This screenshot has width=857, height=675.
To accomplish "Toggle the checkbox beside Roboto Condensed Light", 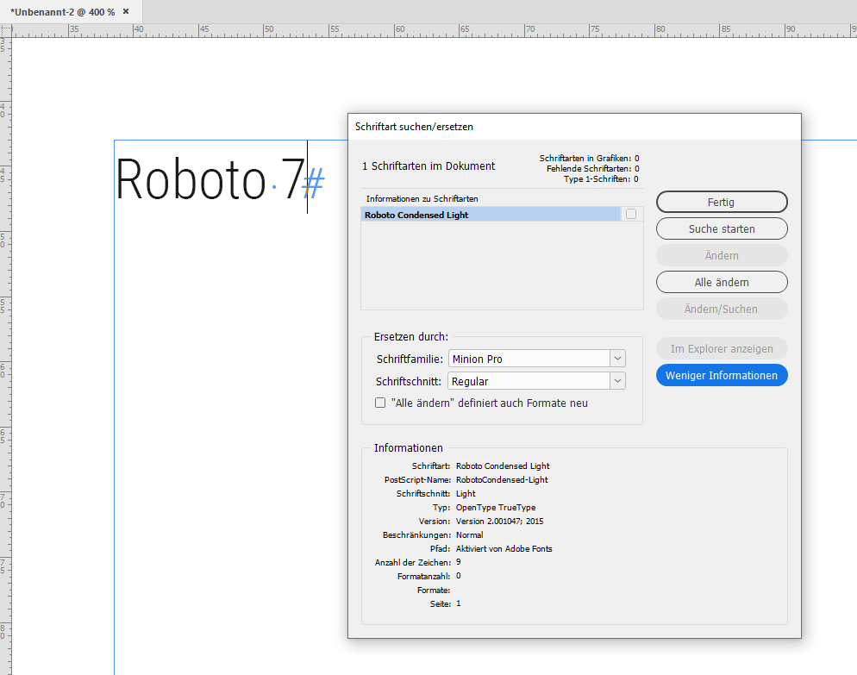I will [630, 214].
